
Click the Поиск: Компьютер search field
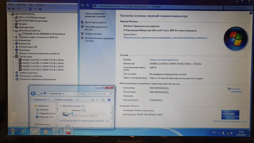(99, 94)
